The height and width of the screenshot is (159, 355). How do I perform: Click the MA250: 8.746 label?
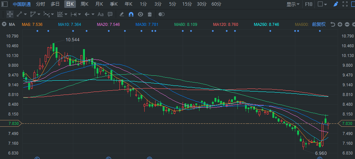pyautogui.click(x=266, y=24)
